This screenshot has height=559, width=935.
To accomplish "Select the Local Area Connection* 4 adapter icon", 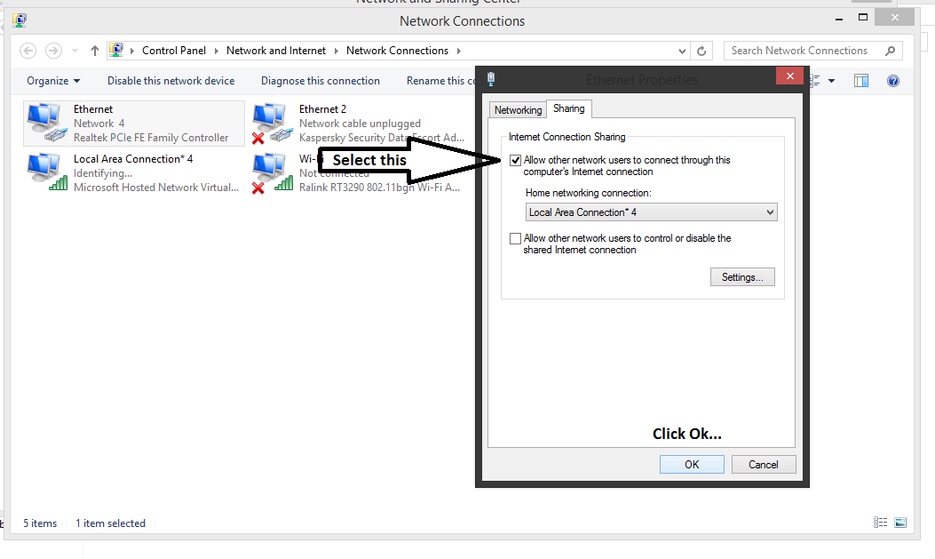I will click(47, 172).
